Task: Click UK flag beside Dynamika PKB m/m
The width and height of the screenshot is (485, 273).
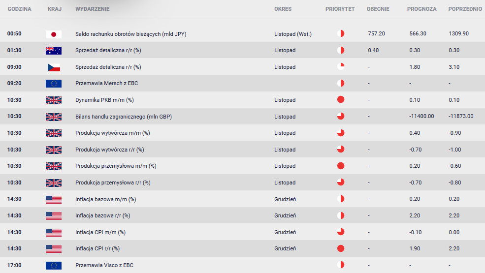Action: point(53,100)
